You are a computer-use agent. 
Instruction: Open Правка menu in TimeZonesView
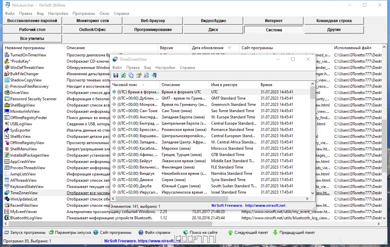click(x=133, y=68)
